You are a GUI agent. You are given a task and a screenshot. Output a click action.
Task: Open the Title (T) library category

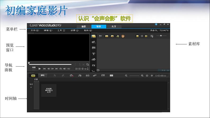[94, 54]
